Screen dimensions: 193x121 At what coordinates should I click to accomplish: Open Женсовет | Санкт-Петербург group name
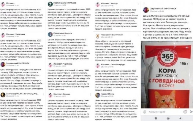pos(113,64)
